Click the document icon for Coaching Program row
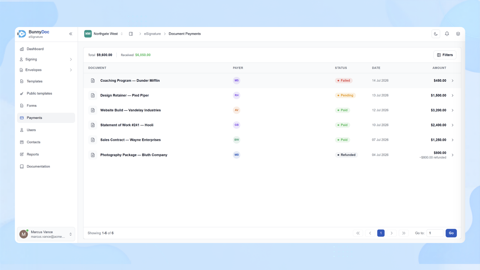This screenshot has width=480, height=270. [93, 81]
